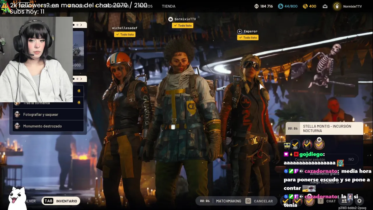Viewport: 373px width, 210px height.
Task: Click the blue 44/800 token icon
Action: pyautogui.click(x=280, y=6)
